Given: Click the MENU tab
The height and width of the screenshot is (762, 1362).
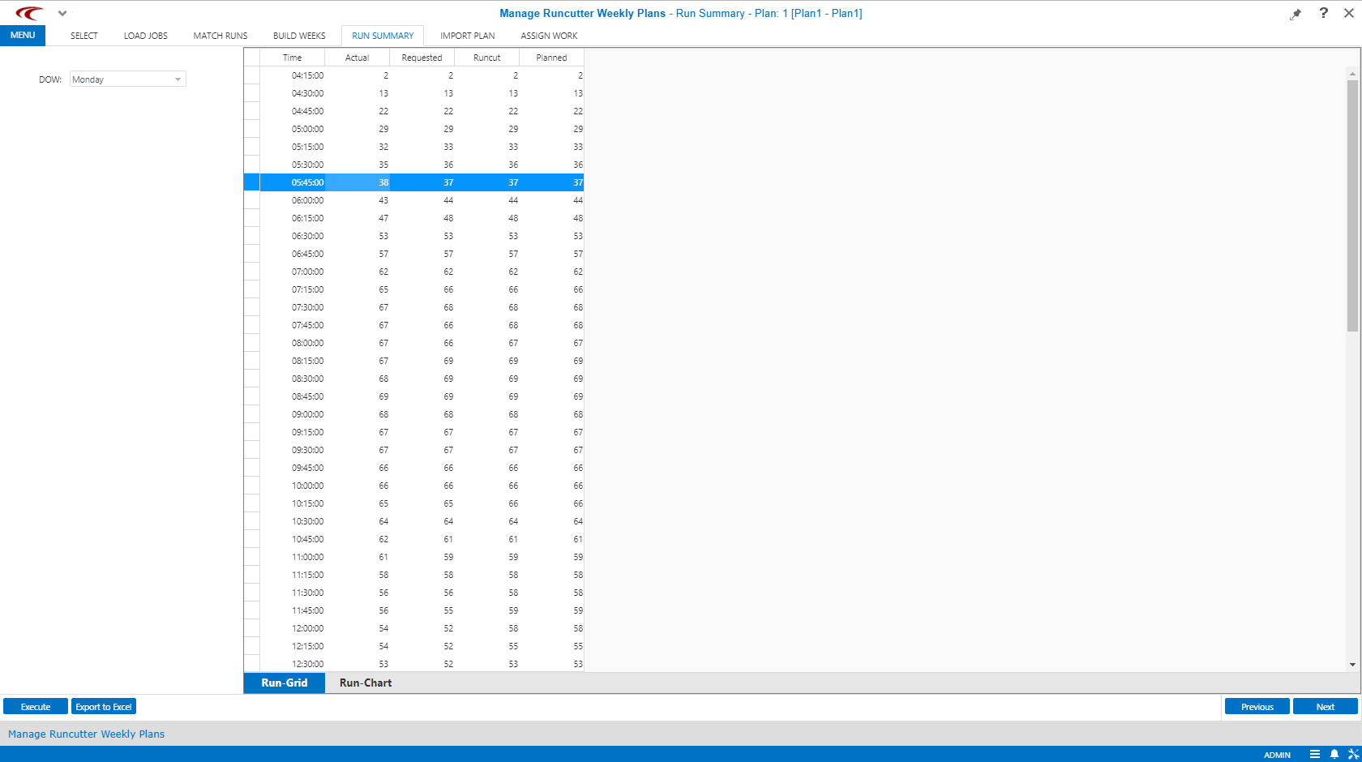Looking at the screenshot, I should click(22, 35).
